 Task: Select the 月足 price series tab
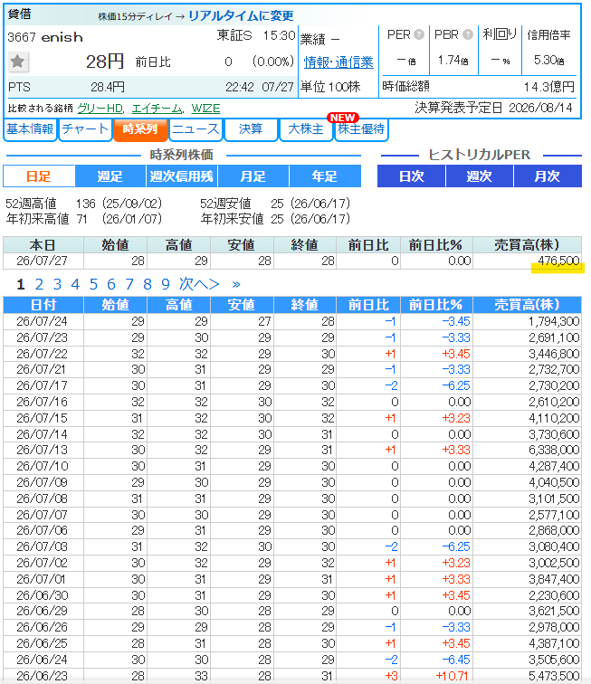(x=253, y=176)
